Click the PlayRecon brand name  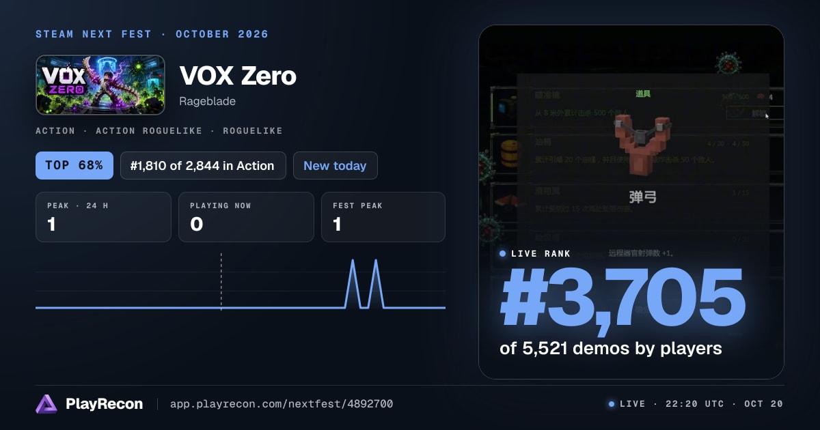pos(104,404)
